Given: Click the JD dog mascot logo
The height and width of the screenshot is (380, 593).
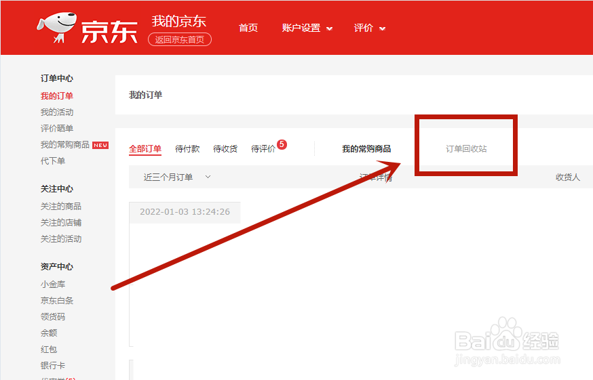Looking at the screenshot, I should point(57,27).
